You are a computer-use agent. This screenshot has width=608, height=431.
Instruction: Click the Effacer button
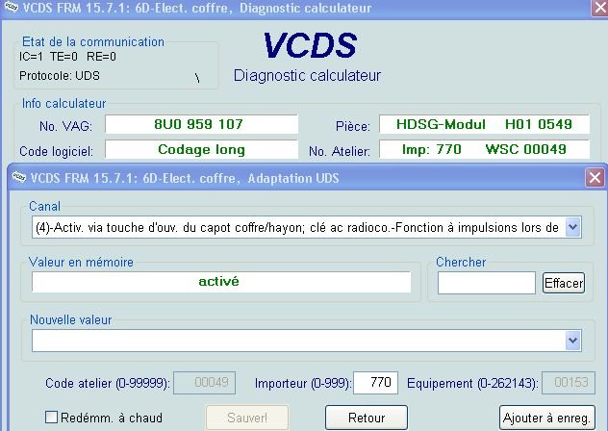coord(564,283)
